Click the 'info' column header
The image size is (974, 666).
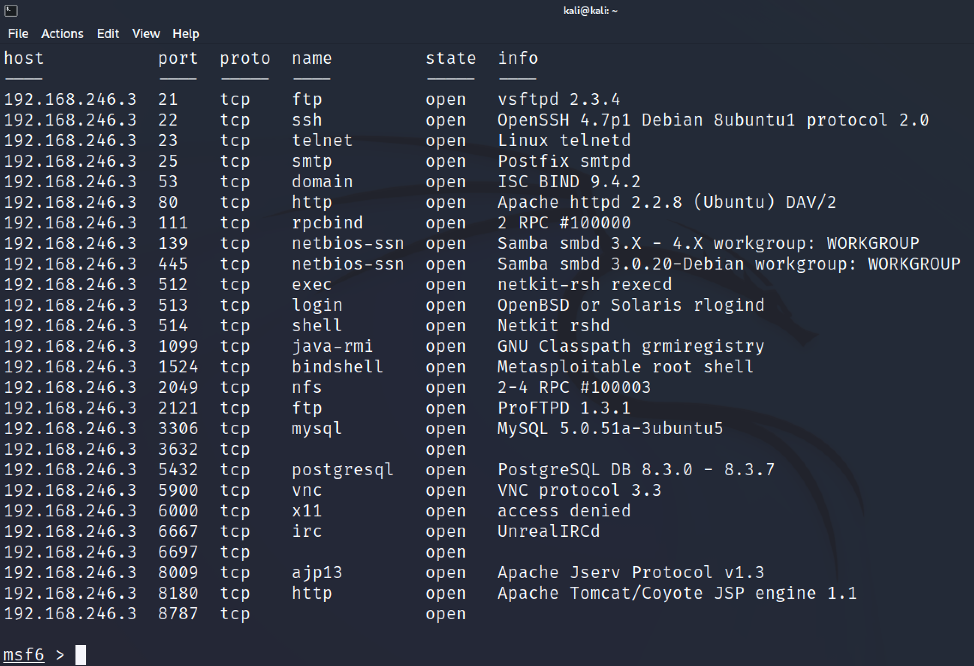(518, 58)
